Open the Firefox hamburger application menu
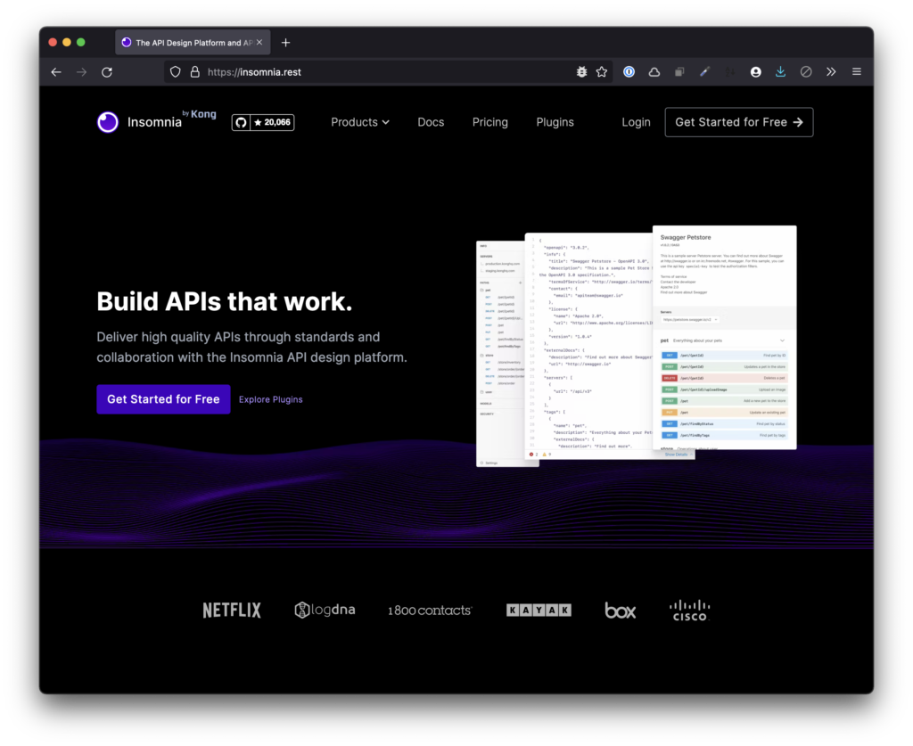The height and width of the screenshot is (746, 913). pos(857,71)
